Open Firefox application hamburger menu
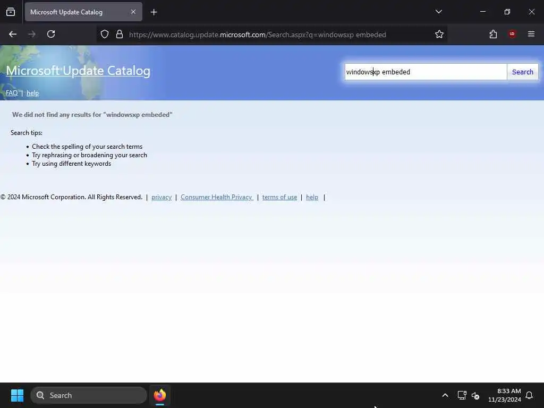 (531, 34)
